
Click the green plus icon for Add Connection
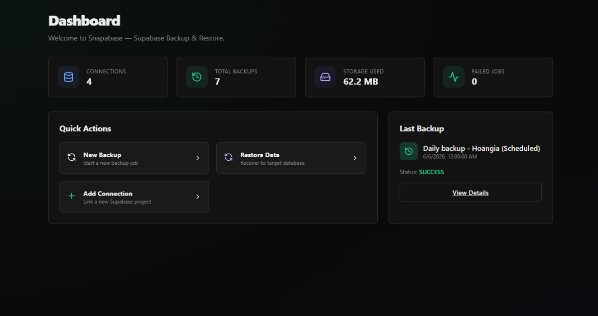click(x=72, y=197)
